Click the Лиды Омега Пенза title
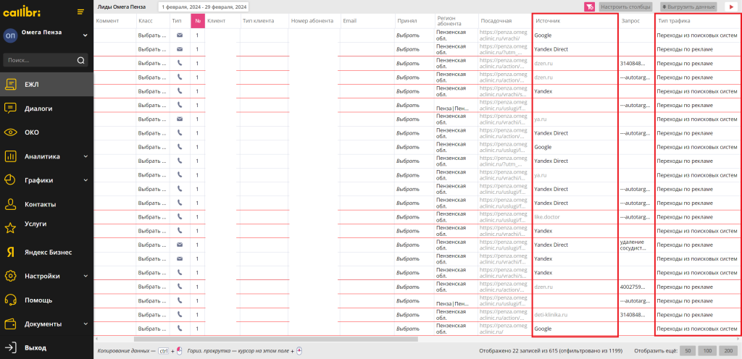 (x=121, y=7)
